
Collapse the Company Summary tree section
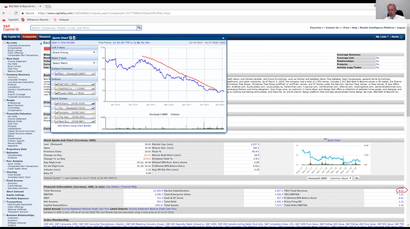[x=4, y=75]
